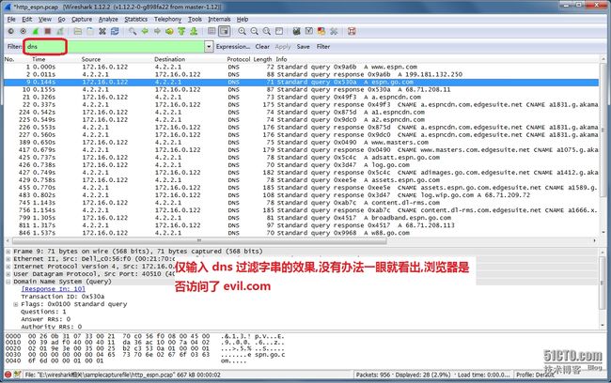This screenshot has width=611, height=383.
Task: Click Profile: Default in status bar
Action: pyautogui.click(x=535, y=375)
